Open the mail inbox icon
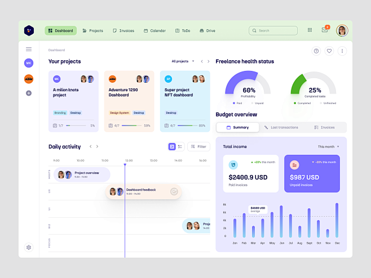The height and width of the screenshot is (278, 371). [325, 30]
